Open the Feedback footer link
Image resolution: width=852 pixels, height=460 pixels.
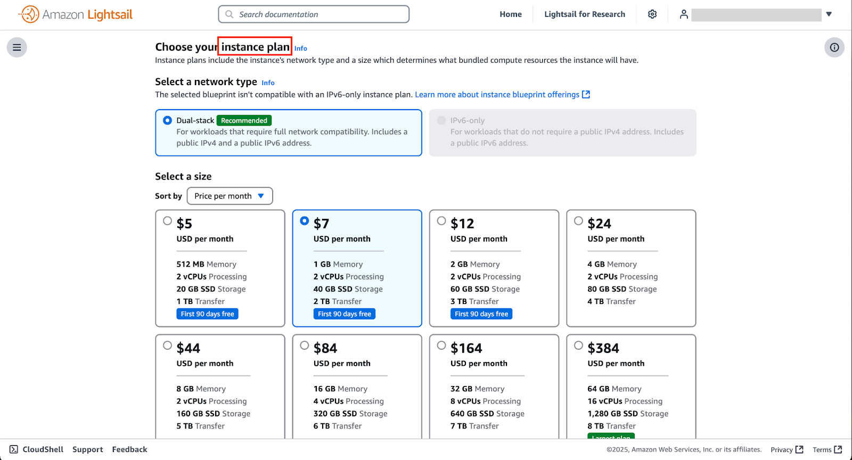129,449
